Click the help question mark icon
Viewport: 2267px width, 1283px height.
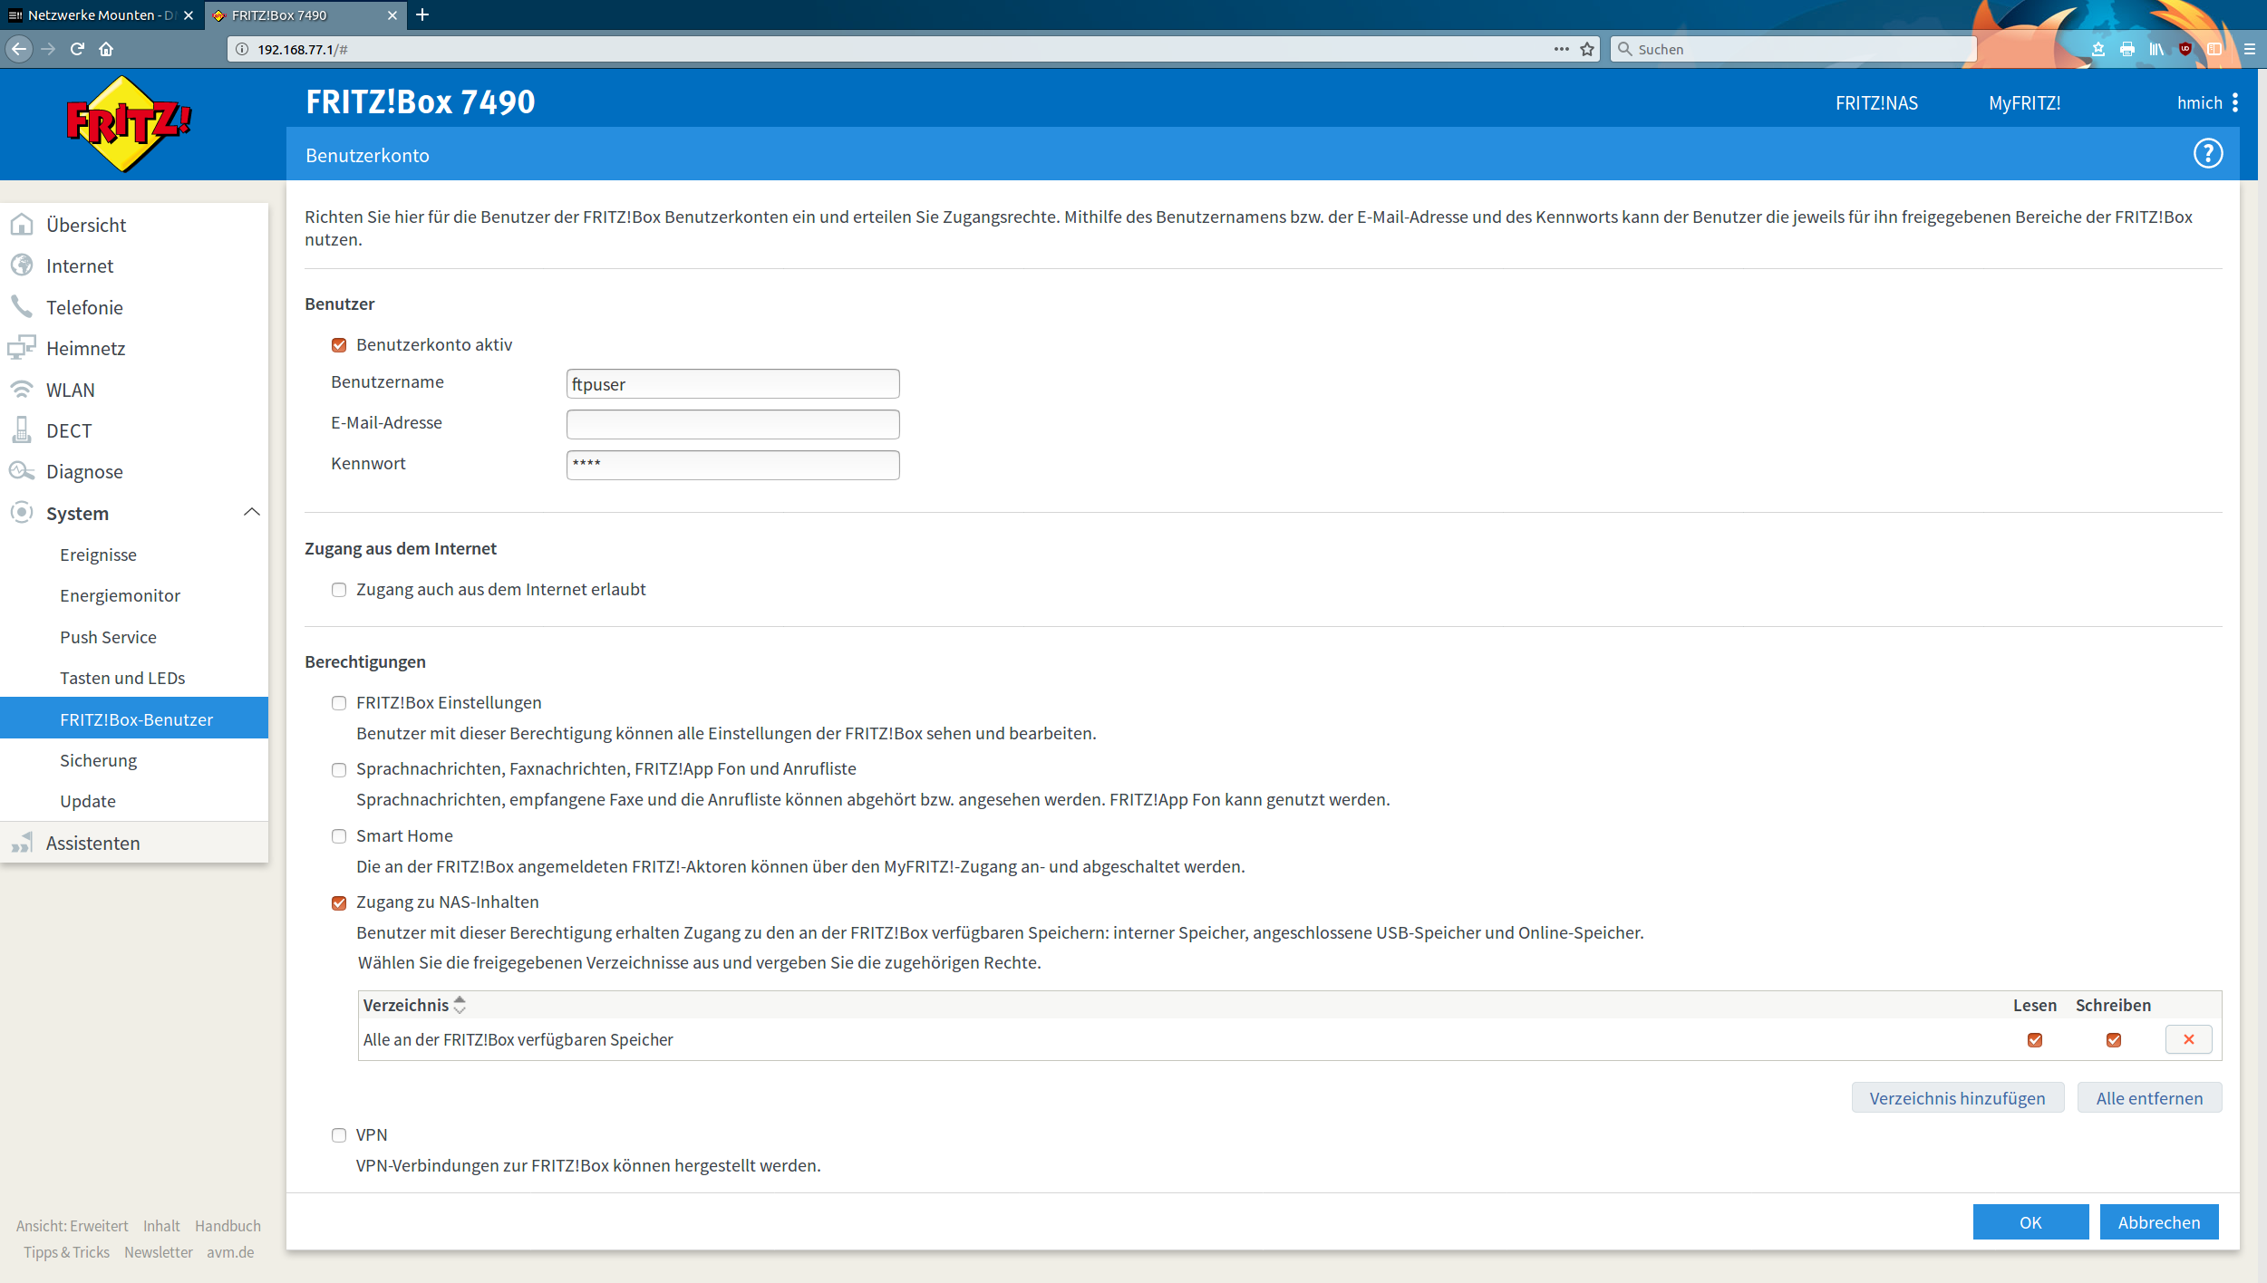[2207, 154]
